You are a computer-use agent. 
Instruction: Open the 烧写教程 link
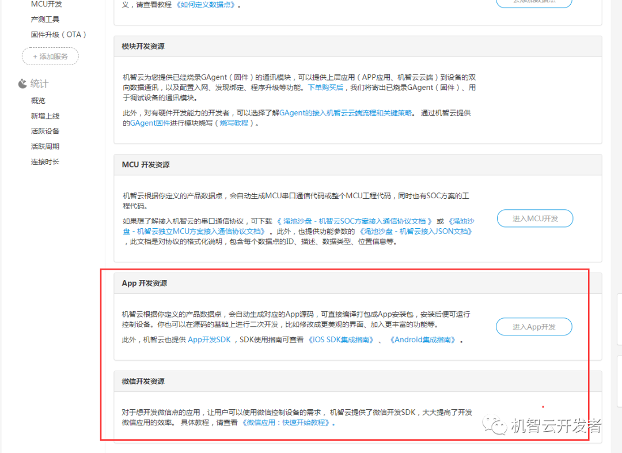coord(234,123)
